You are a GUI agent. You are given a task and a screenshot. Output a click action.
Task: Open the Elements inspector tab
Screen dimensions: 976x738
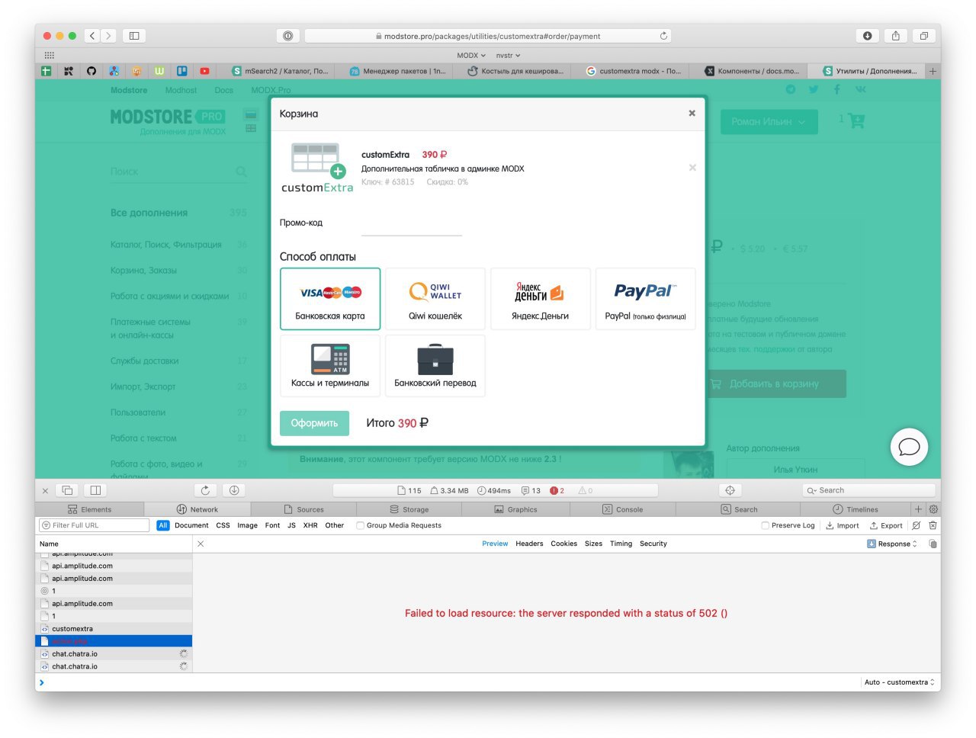click(89, 509)
